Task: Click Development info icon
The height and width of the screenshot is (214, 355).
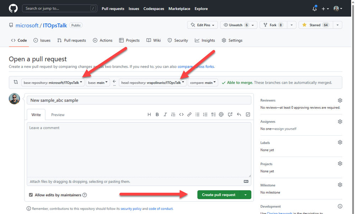Action: tap(340, 206)
